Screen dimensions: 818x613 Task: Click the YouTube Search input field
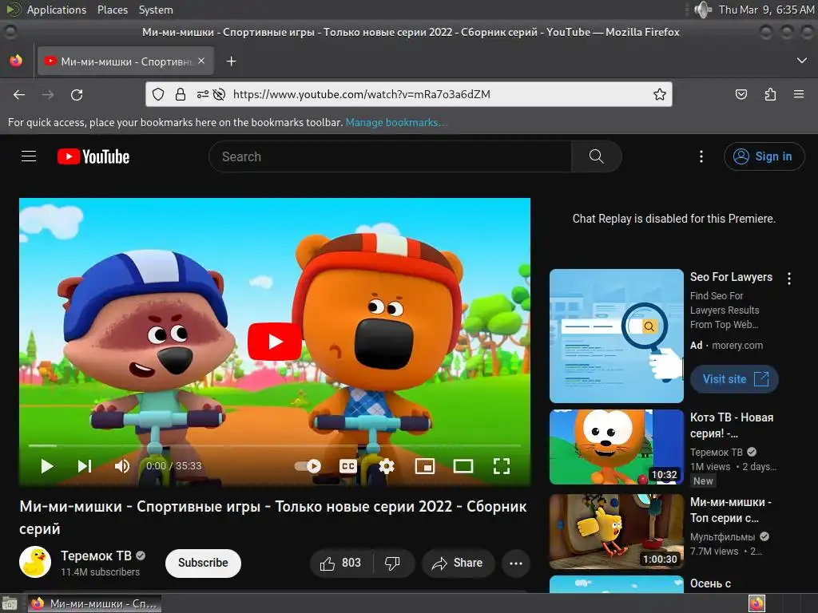(x=390, y=156)
